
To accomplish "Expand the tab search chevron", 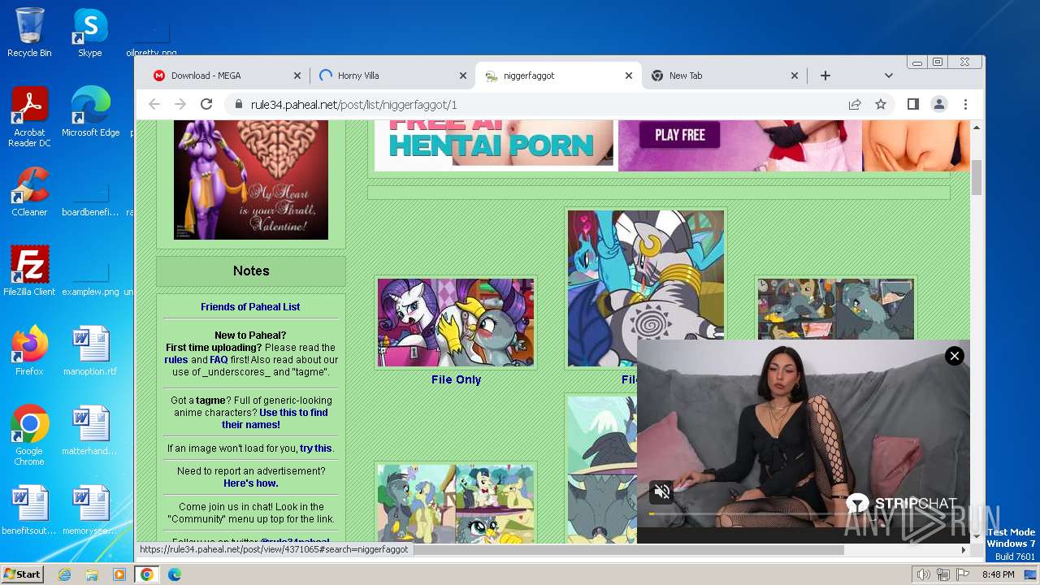I will point(889,76).
